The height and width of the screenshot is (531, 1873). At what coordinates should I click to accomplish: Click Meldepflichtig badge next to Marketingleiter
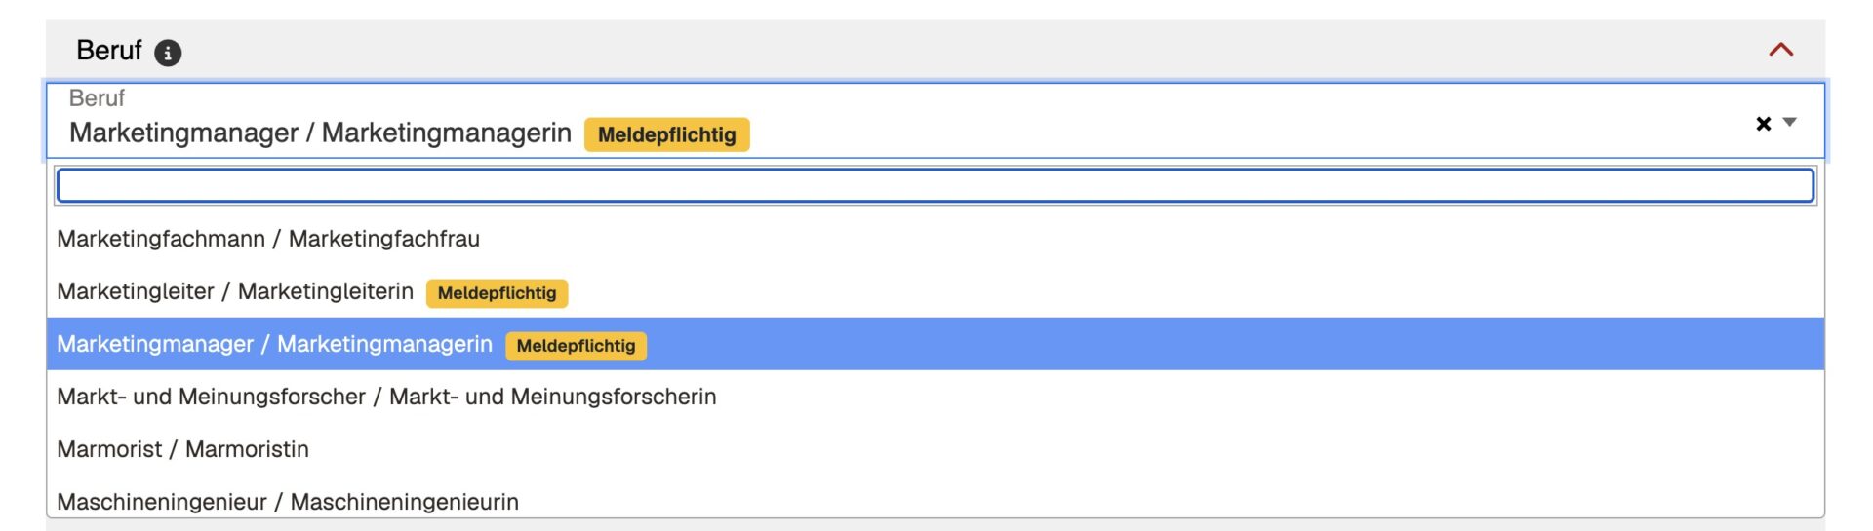497,293
